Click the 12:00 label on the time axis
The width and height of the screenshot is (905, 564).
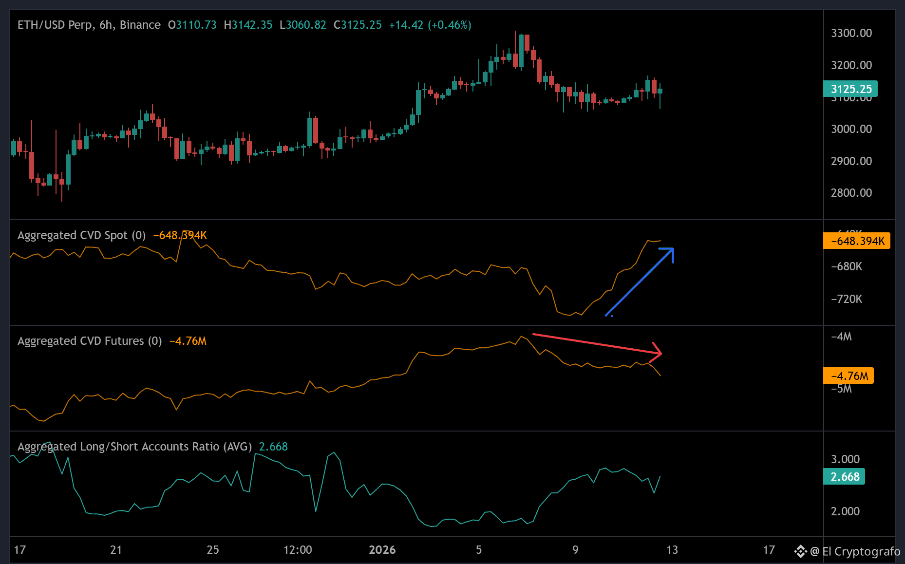298,550
